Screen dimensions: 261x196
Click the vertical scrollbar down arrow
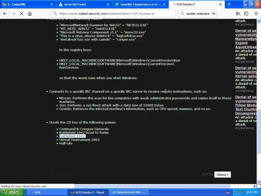[x=259, y=182]
